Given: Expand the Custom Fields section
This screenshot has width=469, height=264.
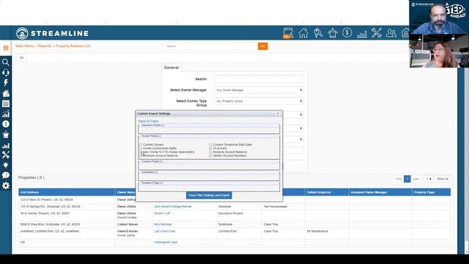Looking at the screenshot, I should (152, 161).
